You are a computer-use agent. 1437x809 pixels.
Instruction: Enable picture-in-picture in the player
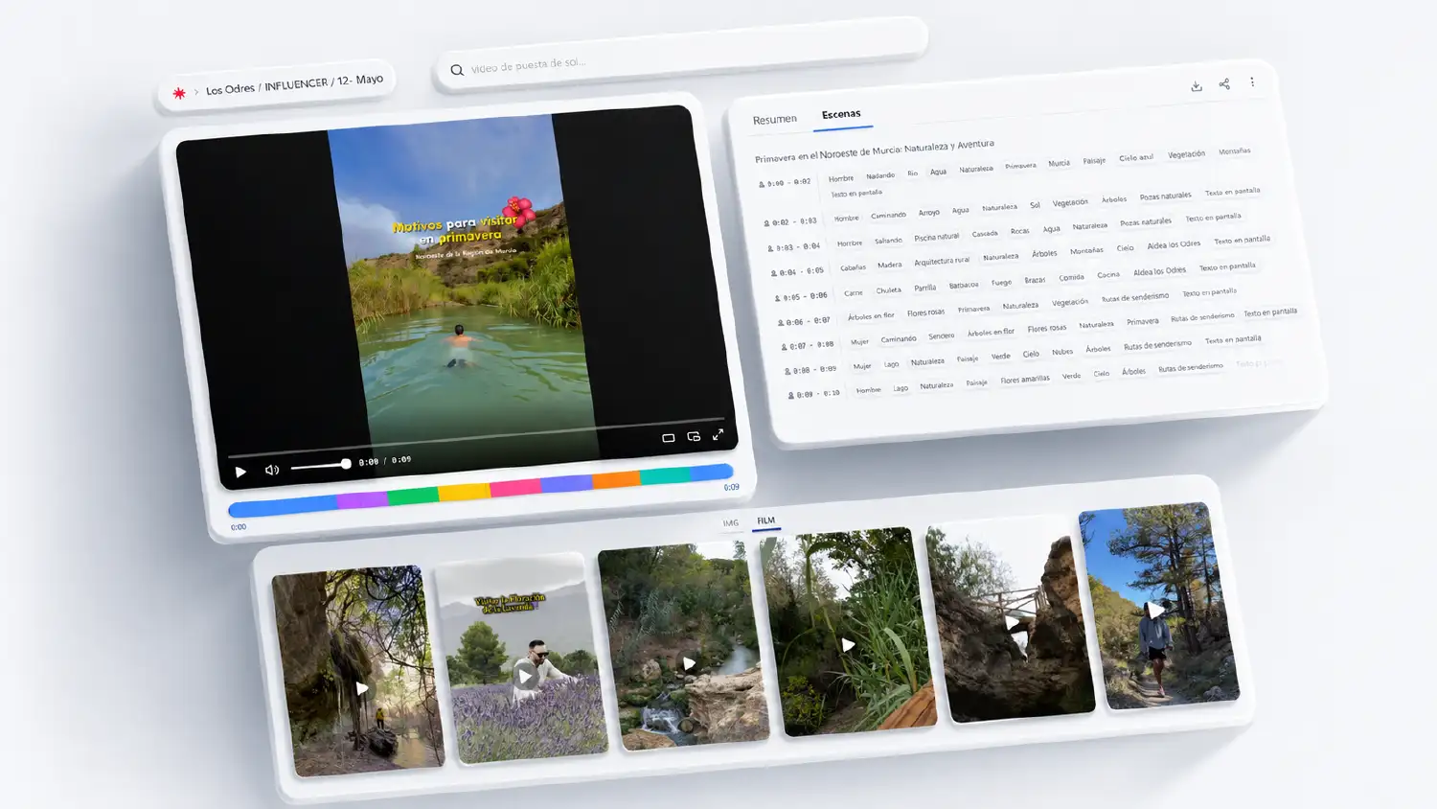[x=694, y=436]
